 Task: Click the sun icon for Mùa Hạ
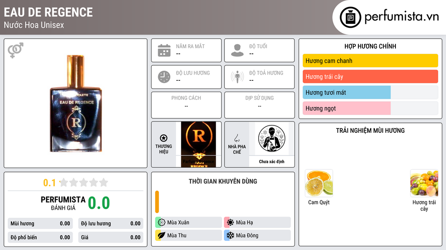(230, 223)
